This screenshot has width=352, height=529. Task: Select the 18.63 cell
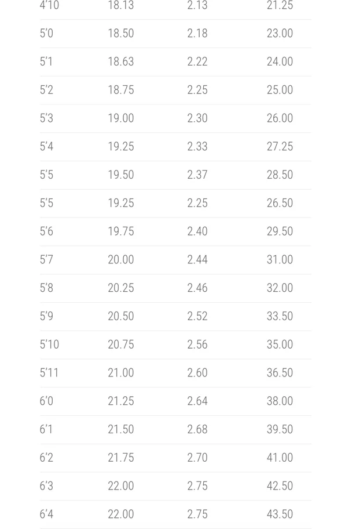120,61
